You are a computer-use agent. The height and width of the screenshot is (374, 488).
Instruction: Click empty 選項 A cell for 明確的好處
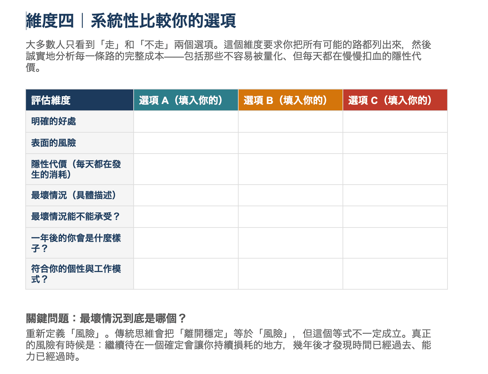tap(186, 122)
